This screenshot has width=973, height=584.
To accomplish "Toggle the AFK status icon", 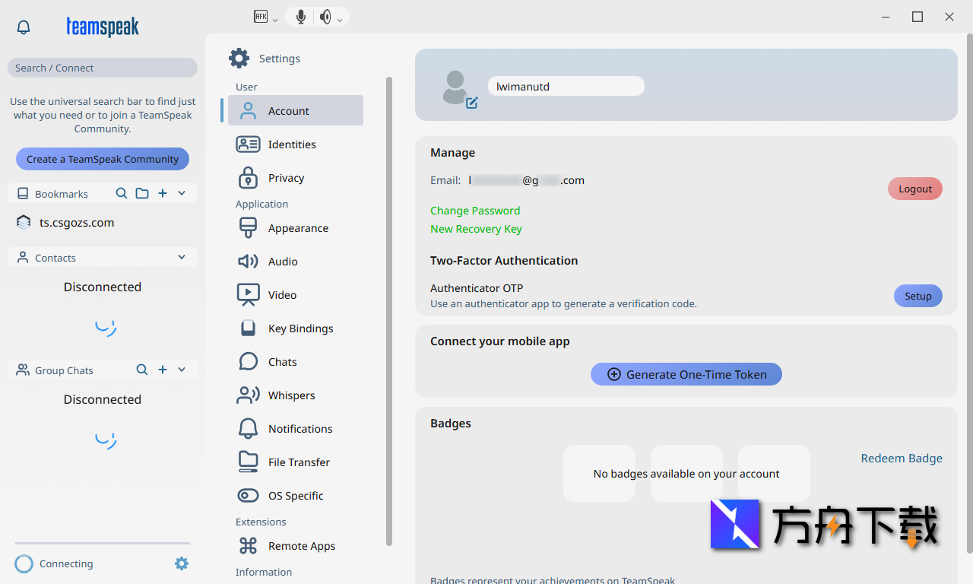I will pos(261,17).
